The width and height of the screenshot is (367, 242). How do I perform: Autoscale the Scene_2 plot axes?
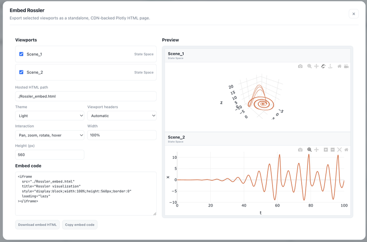pyautogui.click(x=339, y=150)
